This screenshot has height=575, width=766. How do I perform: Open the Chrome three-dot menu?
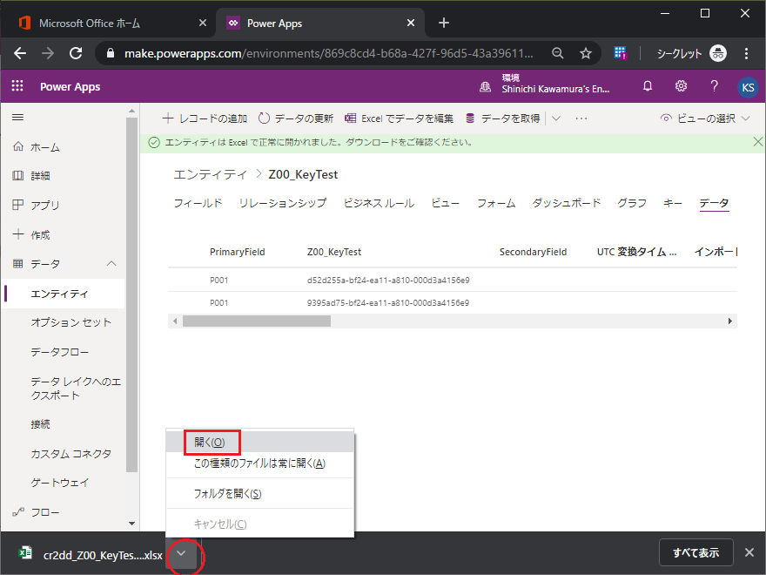(746, 53)
